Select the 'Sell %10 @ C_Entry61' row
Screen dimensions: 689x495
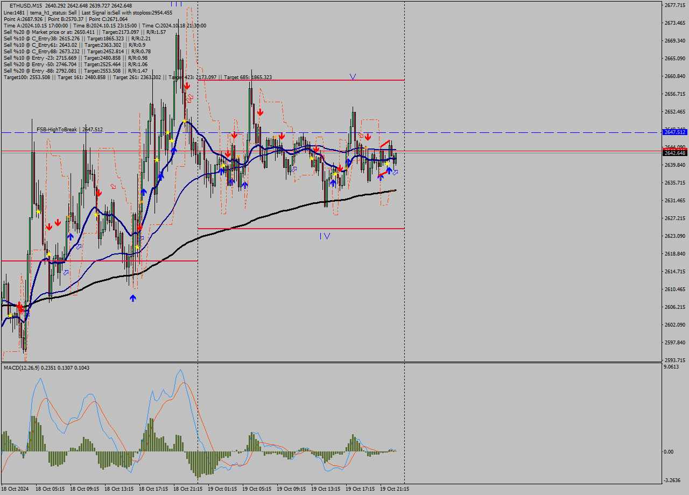(74, 45)
